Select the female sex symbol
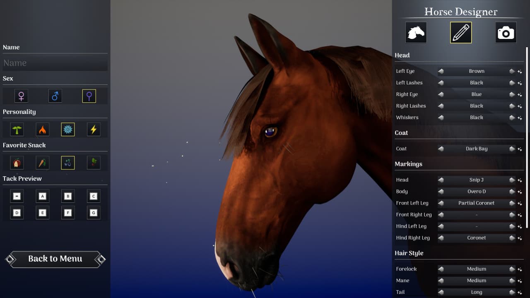The height and width of the screenshot is (298, 530). [21, 96]
